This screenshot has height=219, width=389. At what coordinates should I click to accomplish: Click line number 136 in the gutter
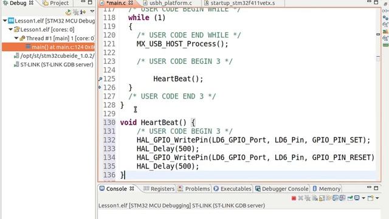point(109,175)
